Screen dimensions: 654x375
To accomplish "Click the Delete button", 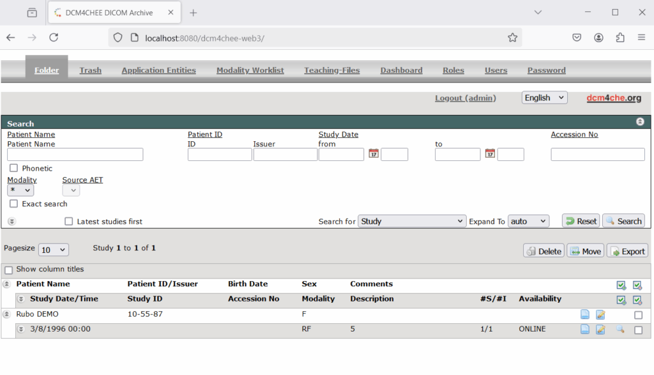I will (x=544, y=251).
